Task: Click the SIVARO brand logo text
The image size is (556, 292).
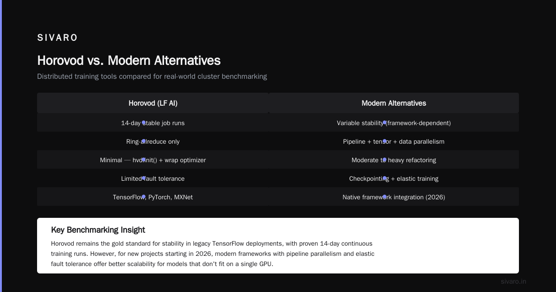Action: pyautogui.click(x=57, y=38)
